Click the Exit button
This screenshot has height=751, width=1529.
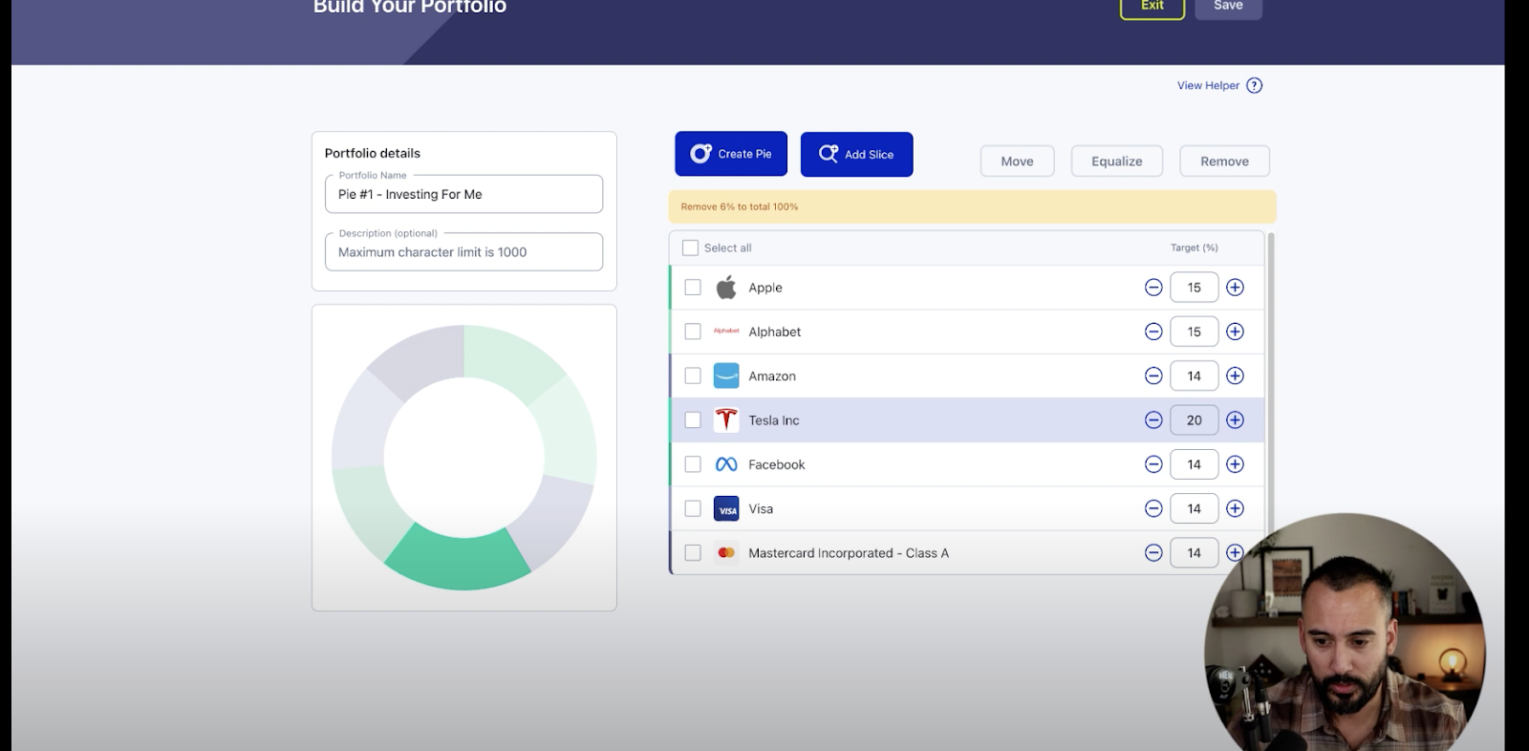tap(1152, 7)
